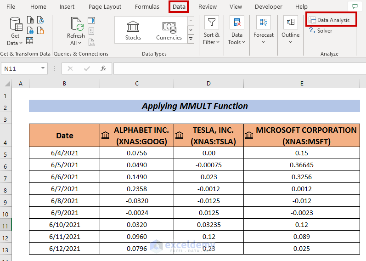Select the Applying MMULT Function title cell

pyautogui.click(x=194, y=106)
